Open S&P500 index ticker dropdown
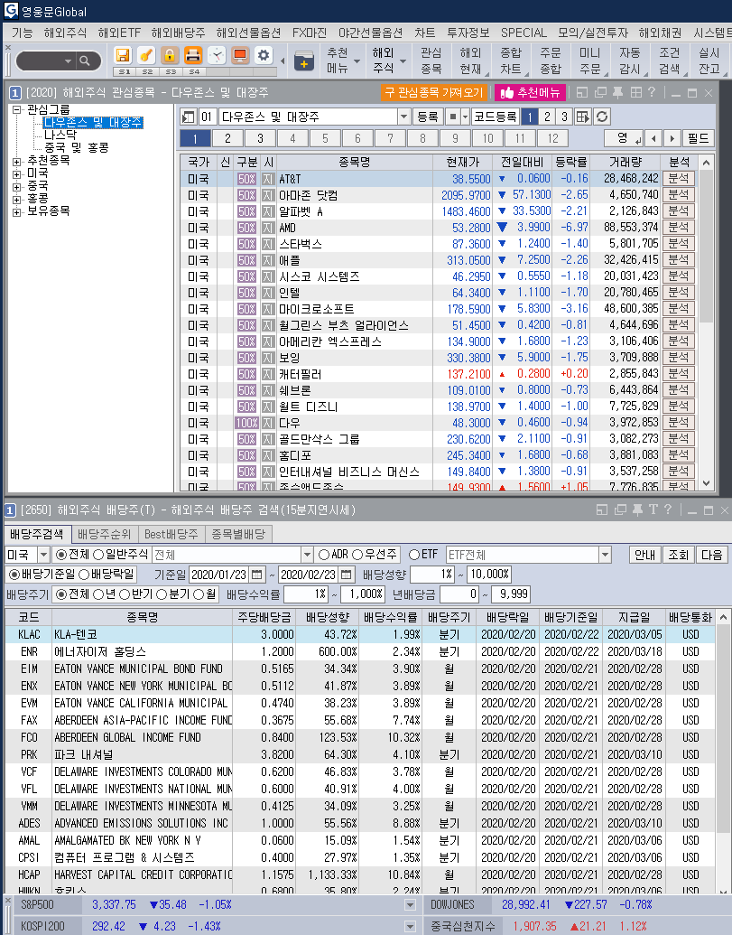Screen dimensions: 732x935 click(410, 905)
